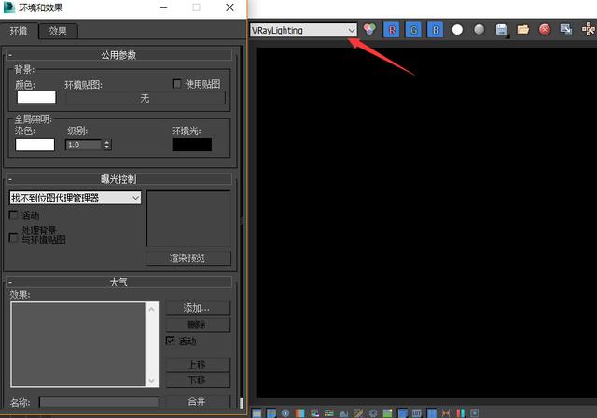This screenshot has height=418, width=597.
Task: Click the 添加... button
Action: point(198,308)
